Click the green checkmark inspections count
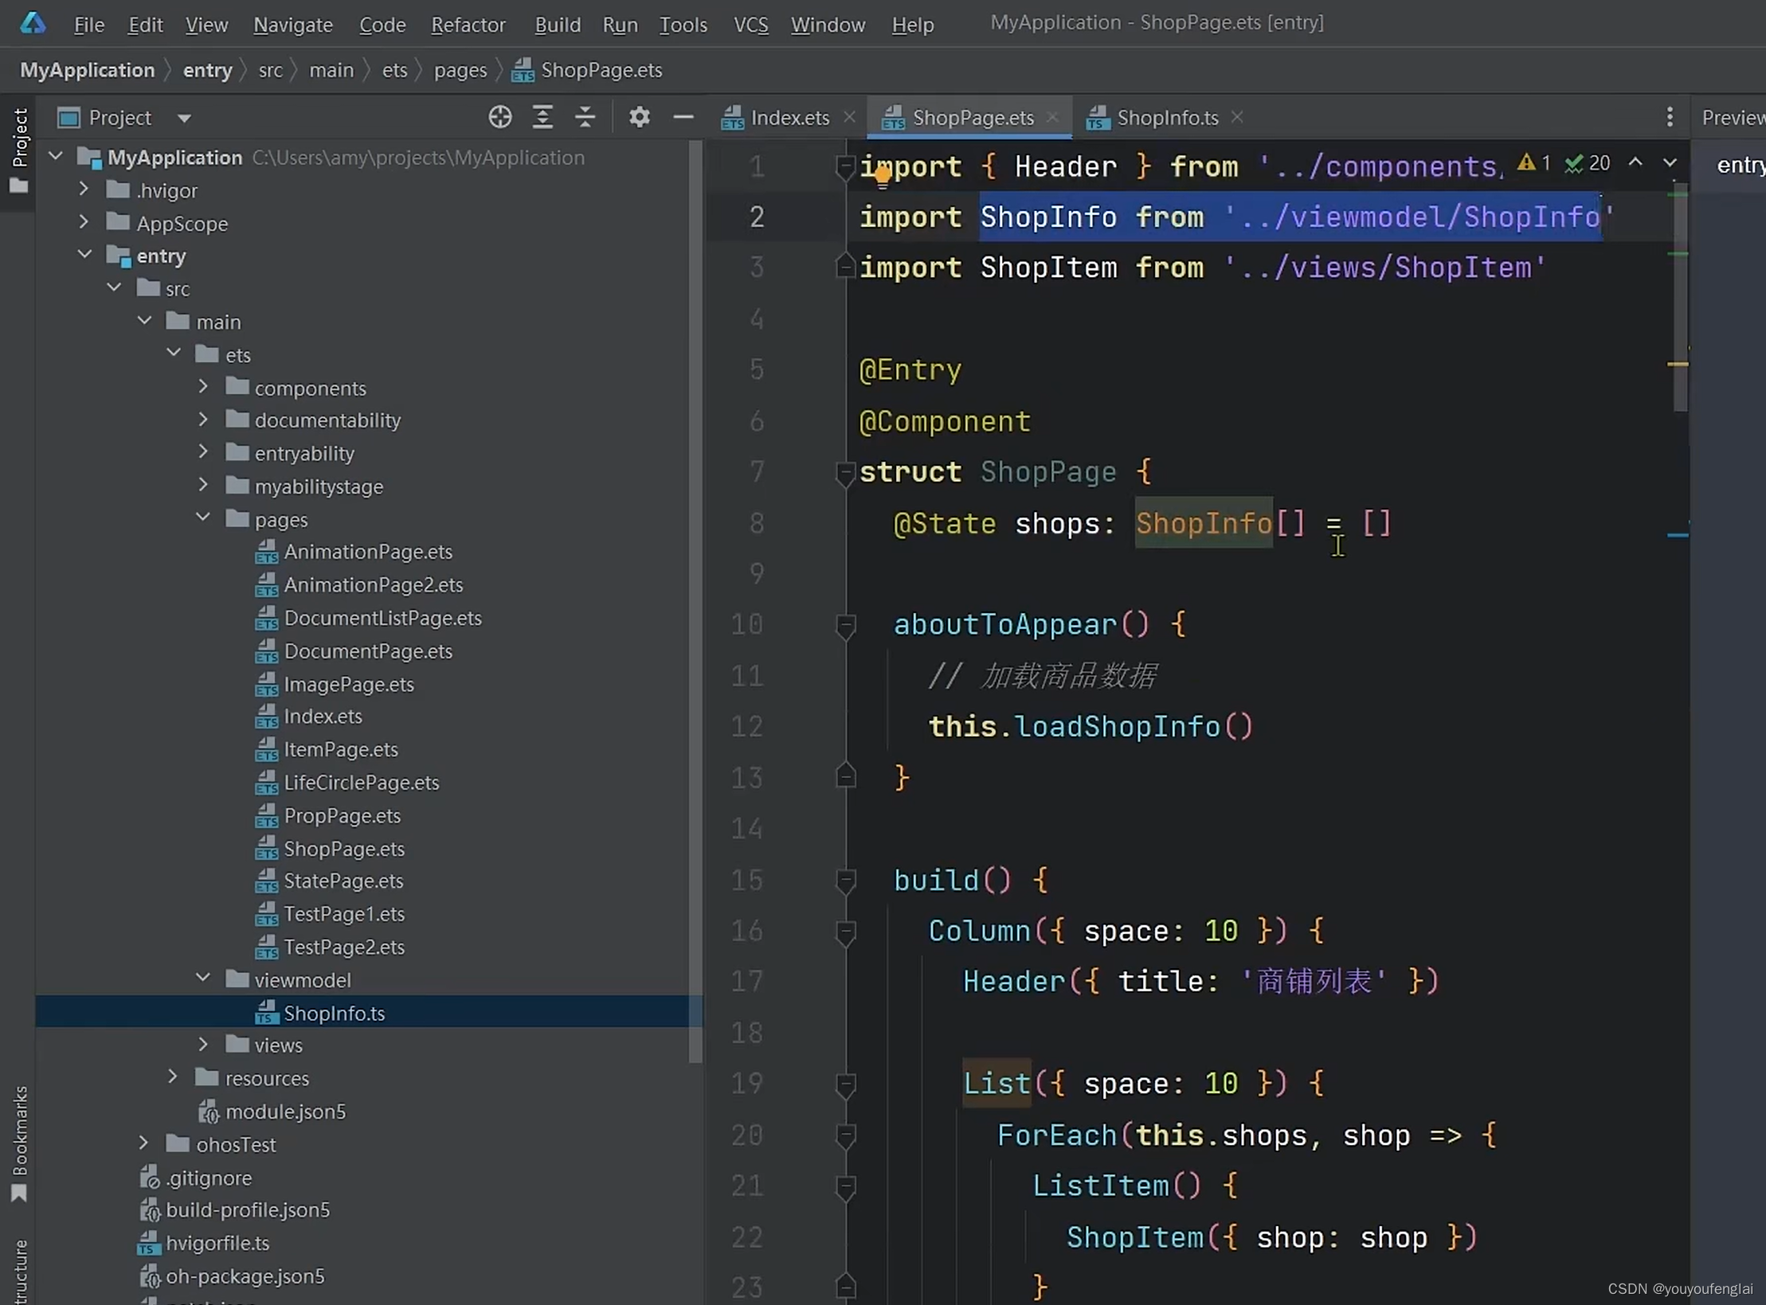 pos(1587,163)
